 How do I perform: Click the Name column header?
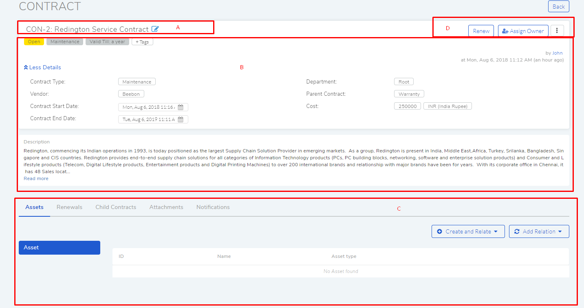[224, 256]
